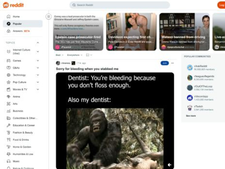The height and width of the screenshot is (169, 225).
Task: Click the Collectibles & Other topic icon
Action: click(x=9, y=118)
